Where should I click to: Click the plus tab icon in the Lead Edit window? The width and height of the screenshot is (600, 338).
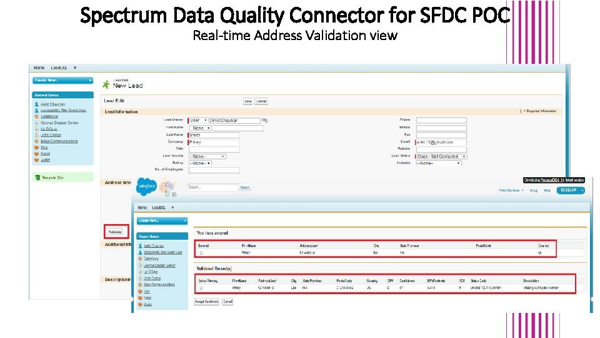pos(75,68)
